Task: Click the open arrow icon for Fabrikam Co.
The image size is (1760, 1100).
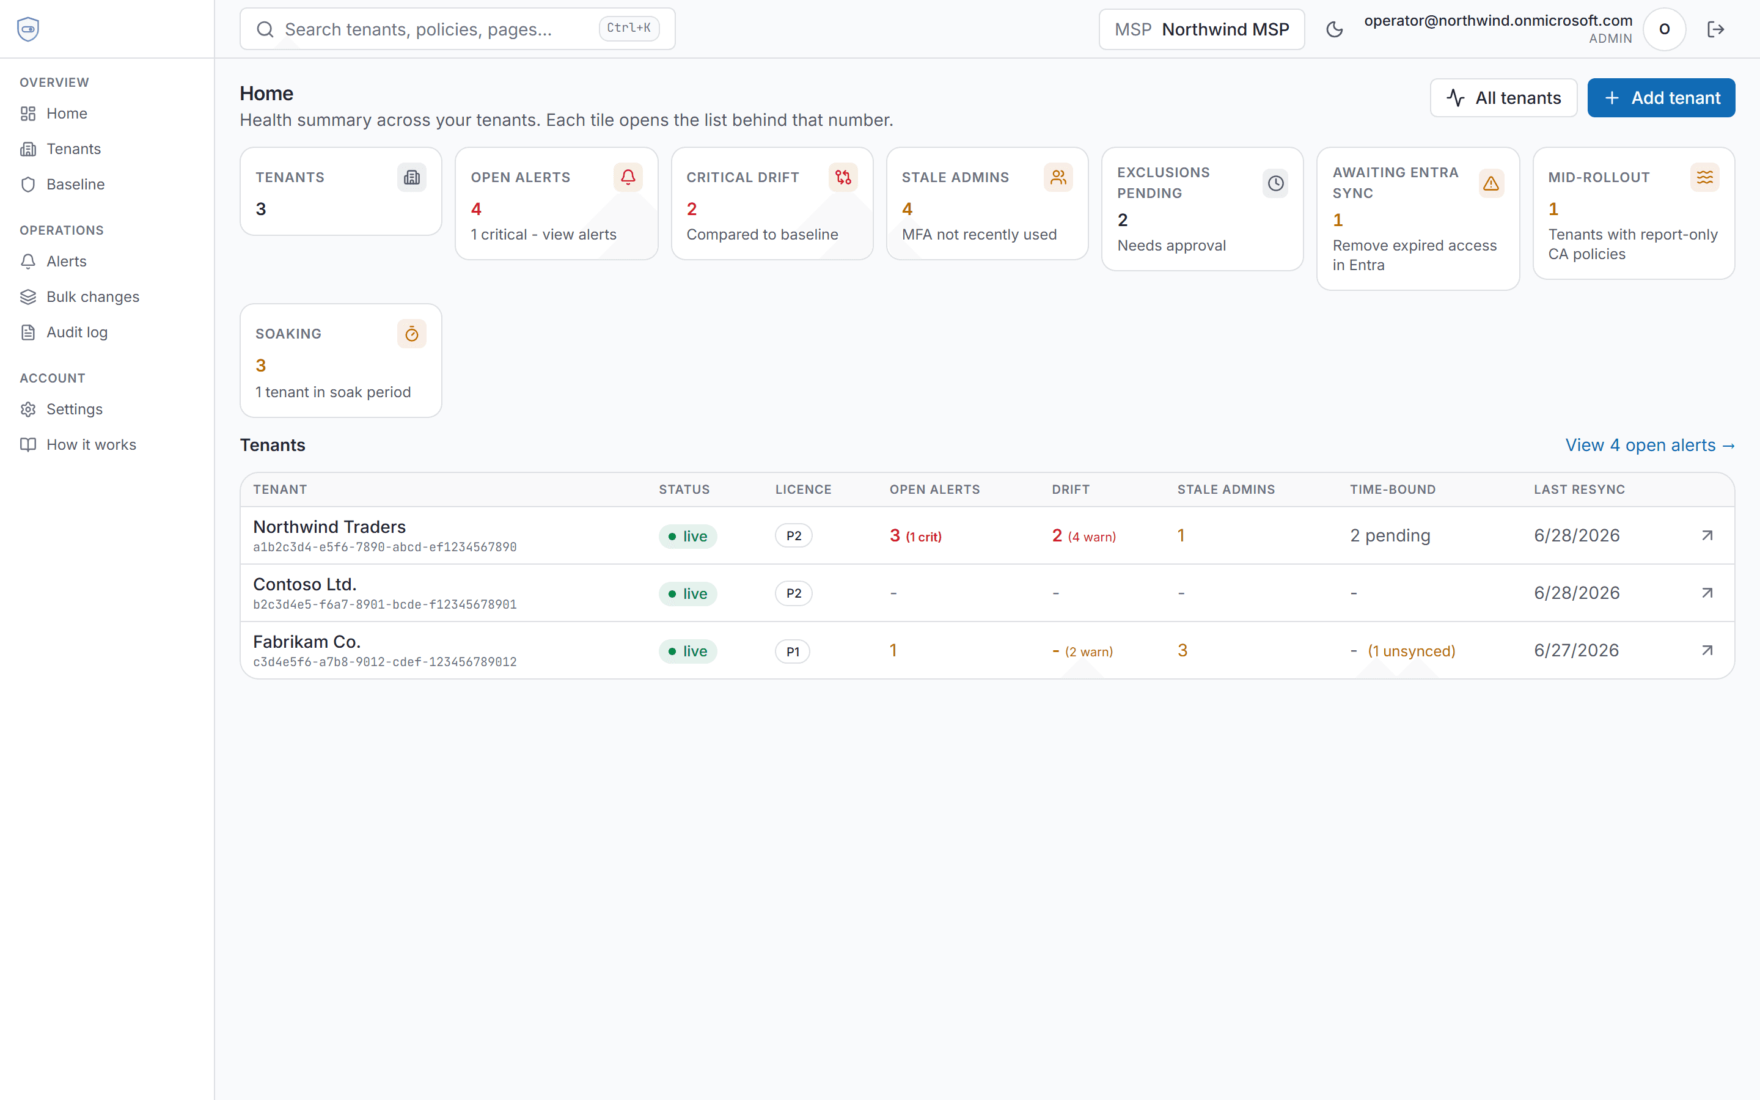Action: pos(1707,650)
